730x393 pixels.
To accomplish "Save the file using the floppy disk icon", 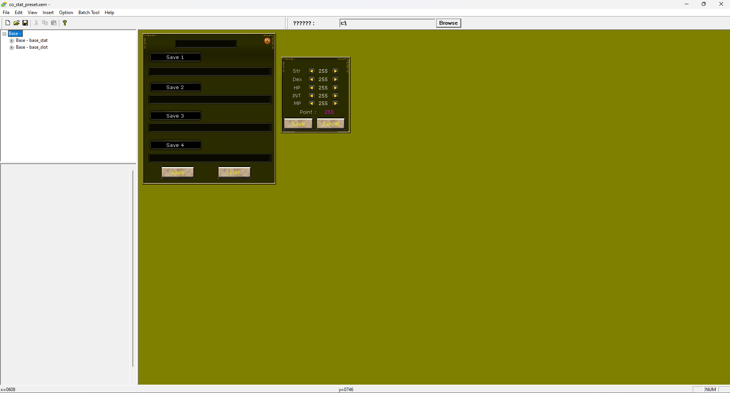I will [x=25, y=22].
